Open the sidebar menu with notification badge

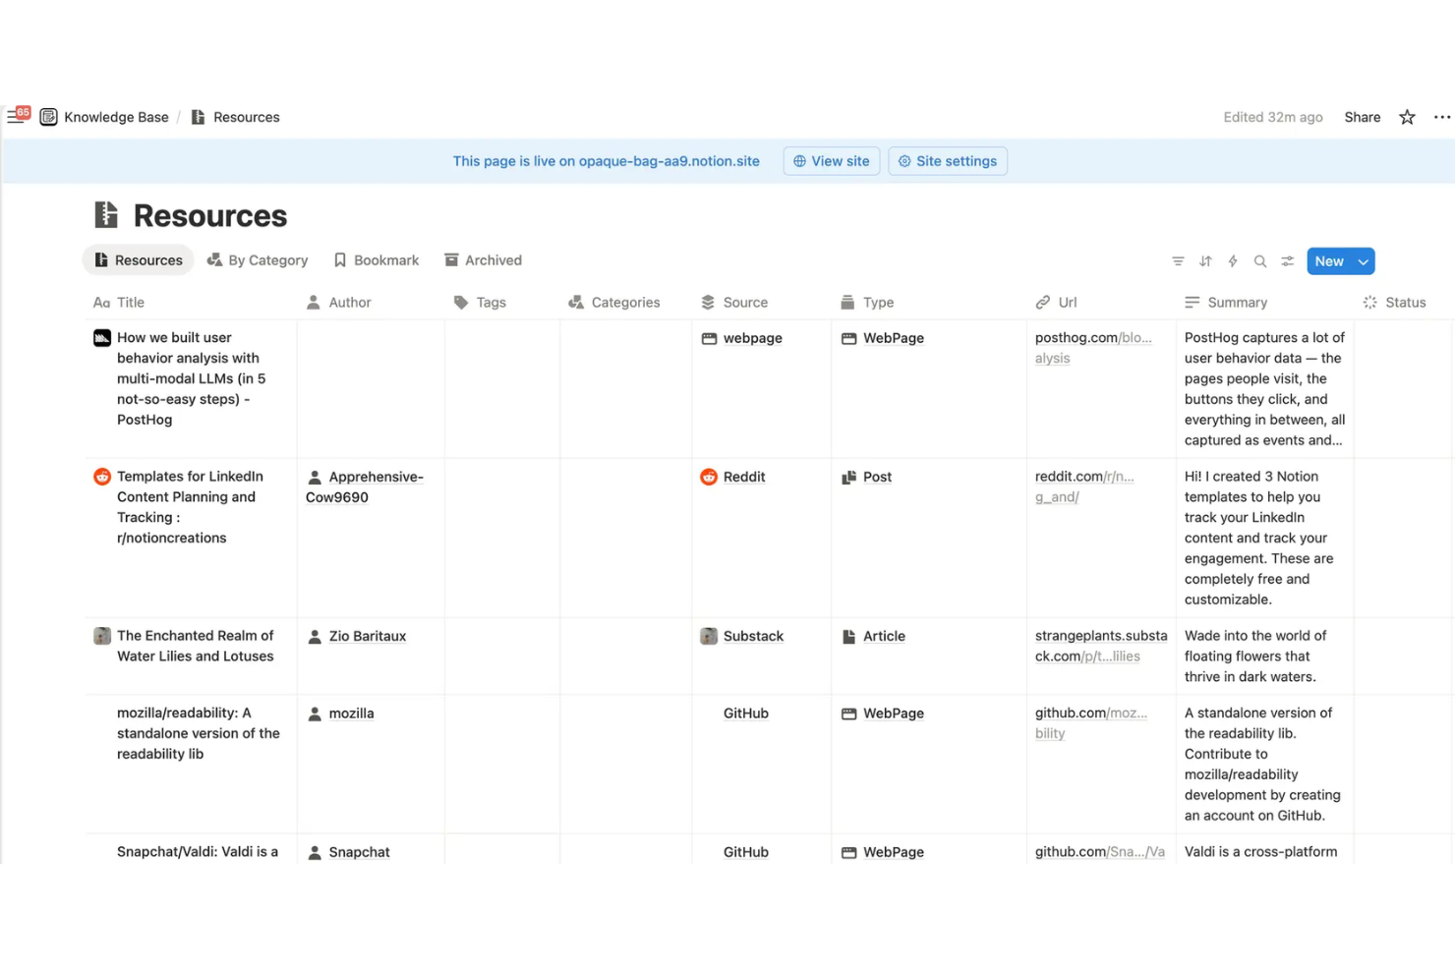pyautogui.click(x=18, y=116)
